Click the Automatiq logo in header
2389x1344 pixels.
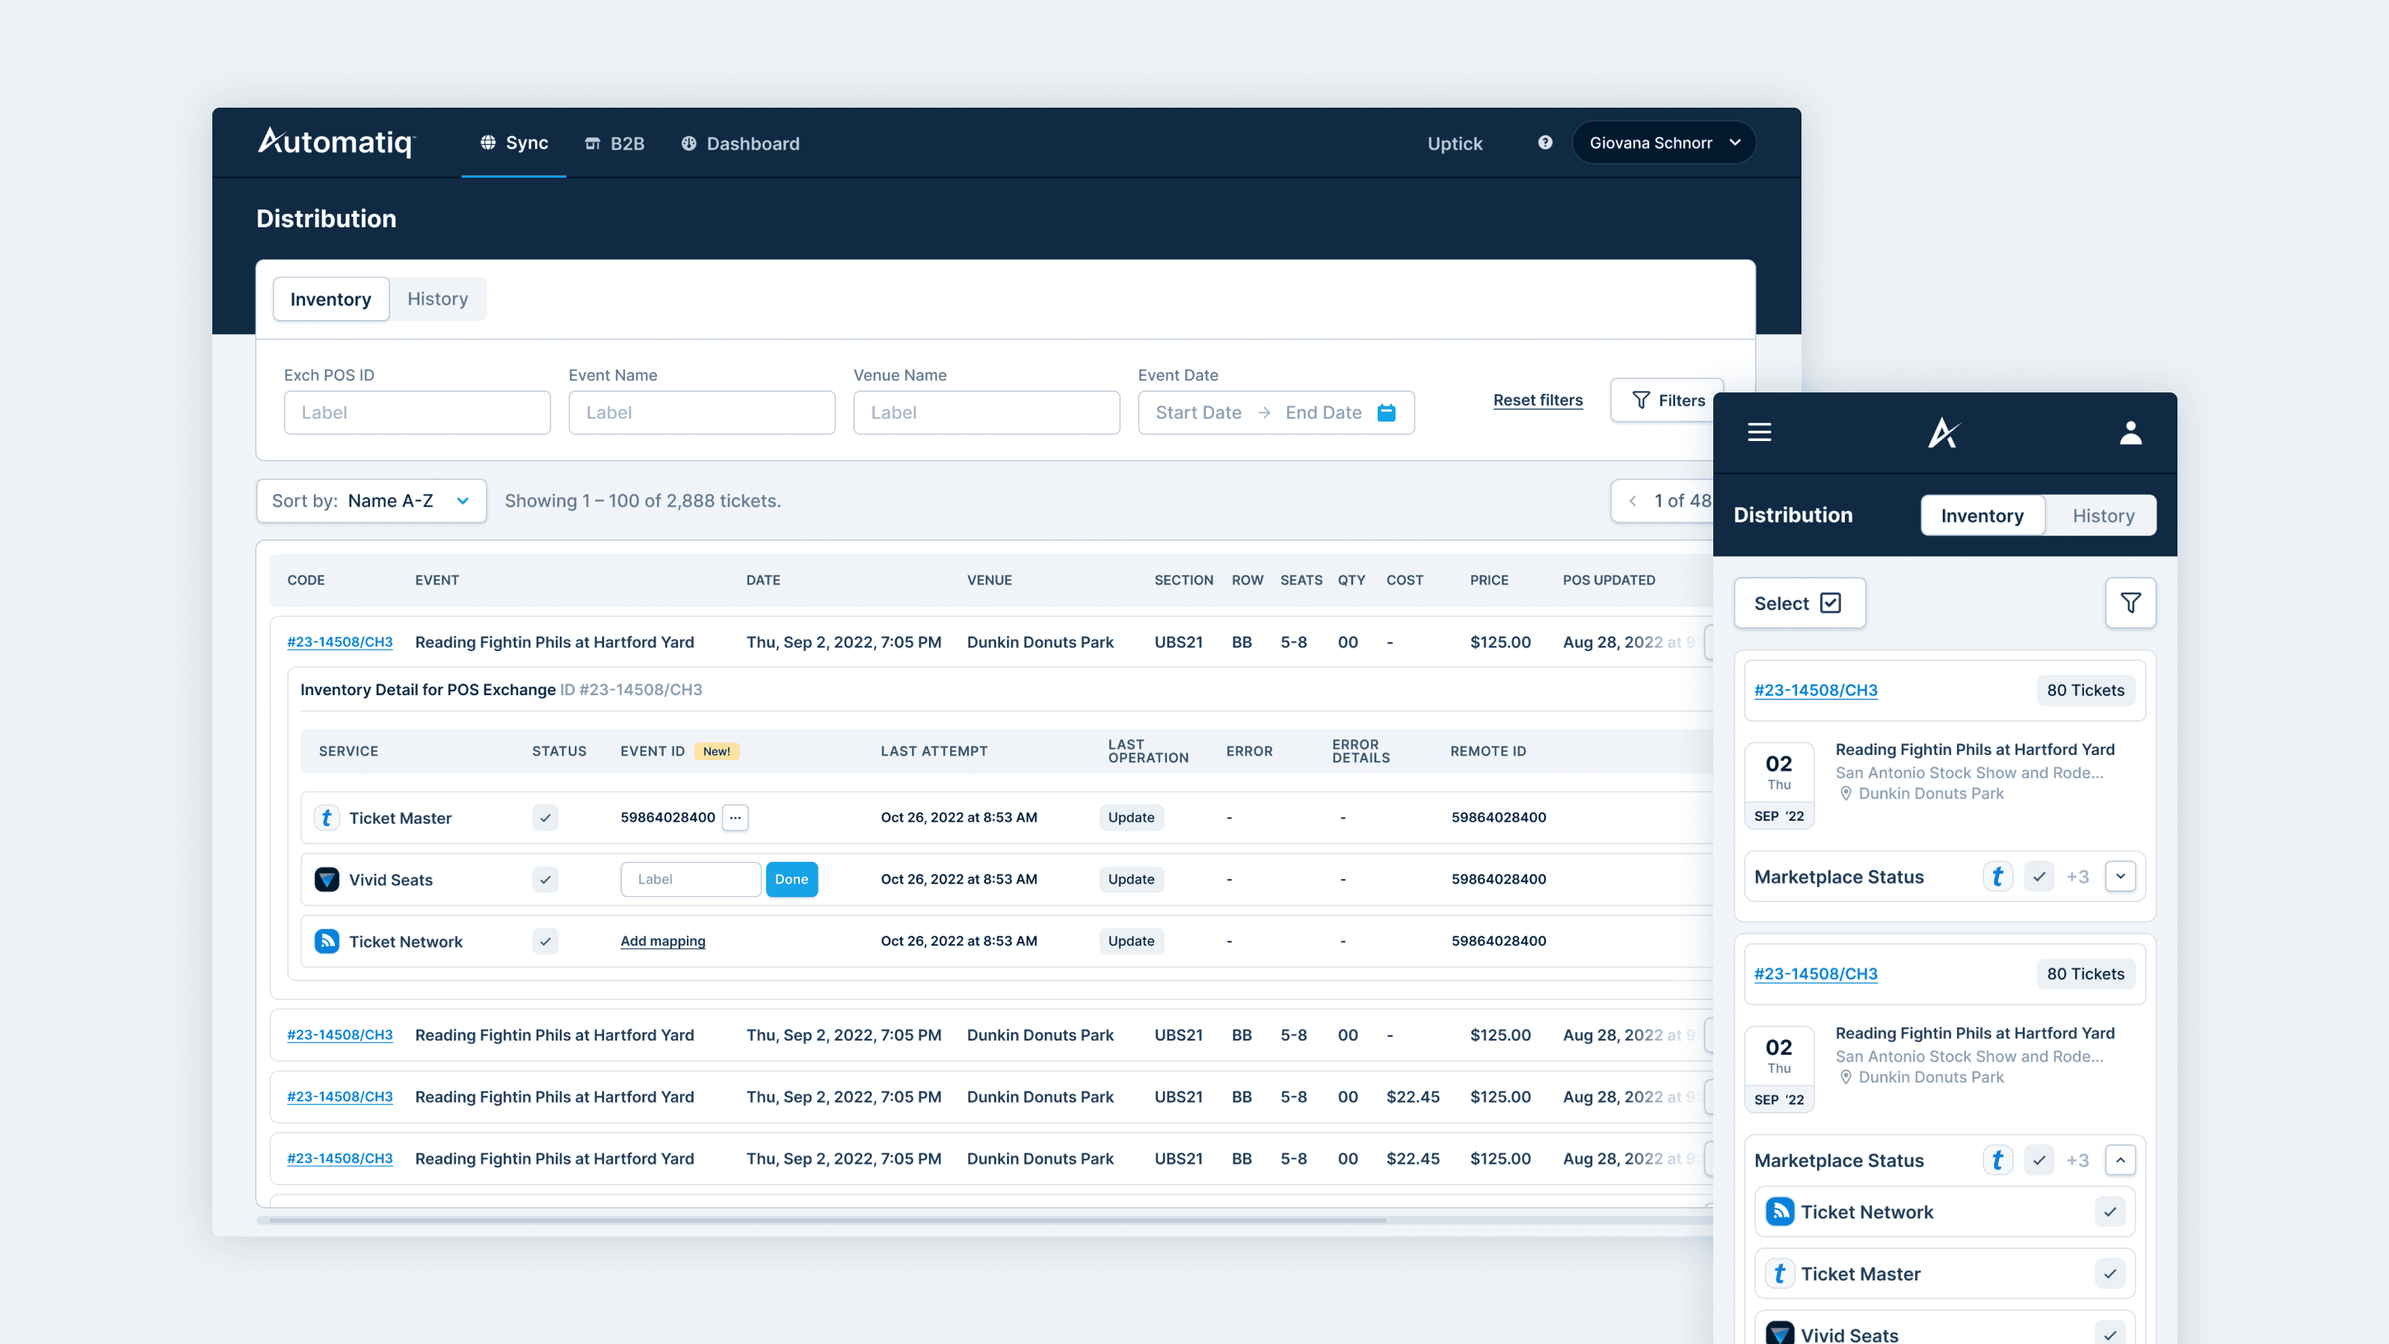tap(336, 142)
